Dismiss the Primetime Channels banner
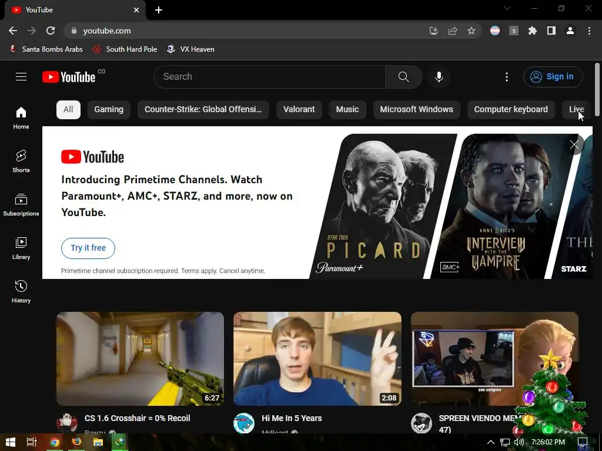The width and height of the screenshot is (602, 451). coord(574,144)
